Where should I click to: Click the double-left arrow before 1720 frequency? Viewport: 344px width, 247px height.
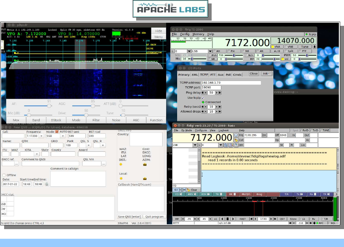pos(251,219)
